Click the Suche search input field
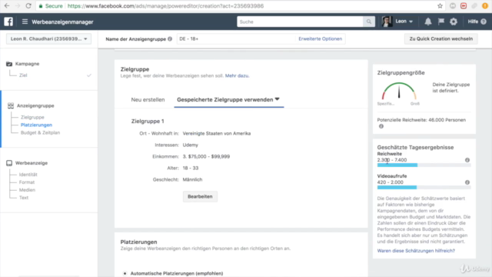This screenshot has width=492, height=277. tap(301, 22)
